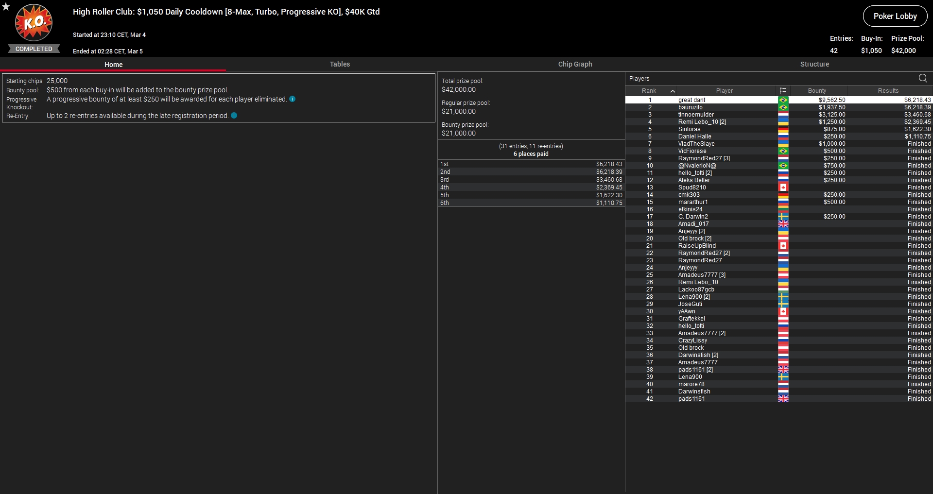Open the players search magnifier

[923, 78]
